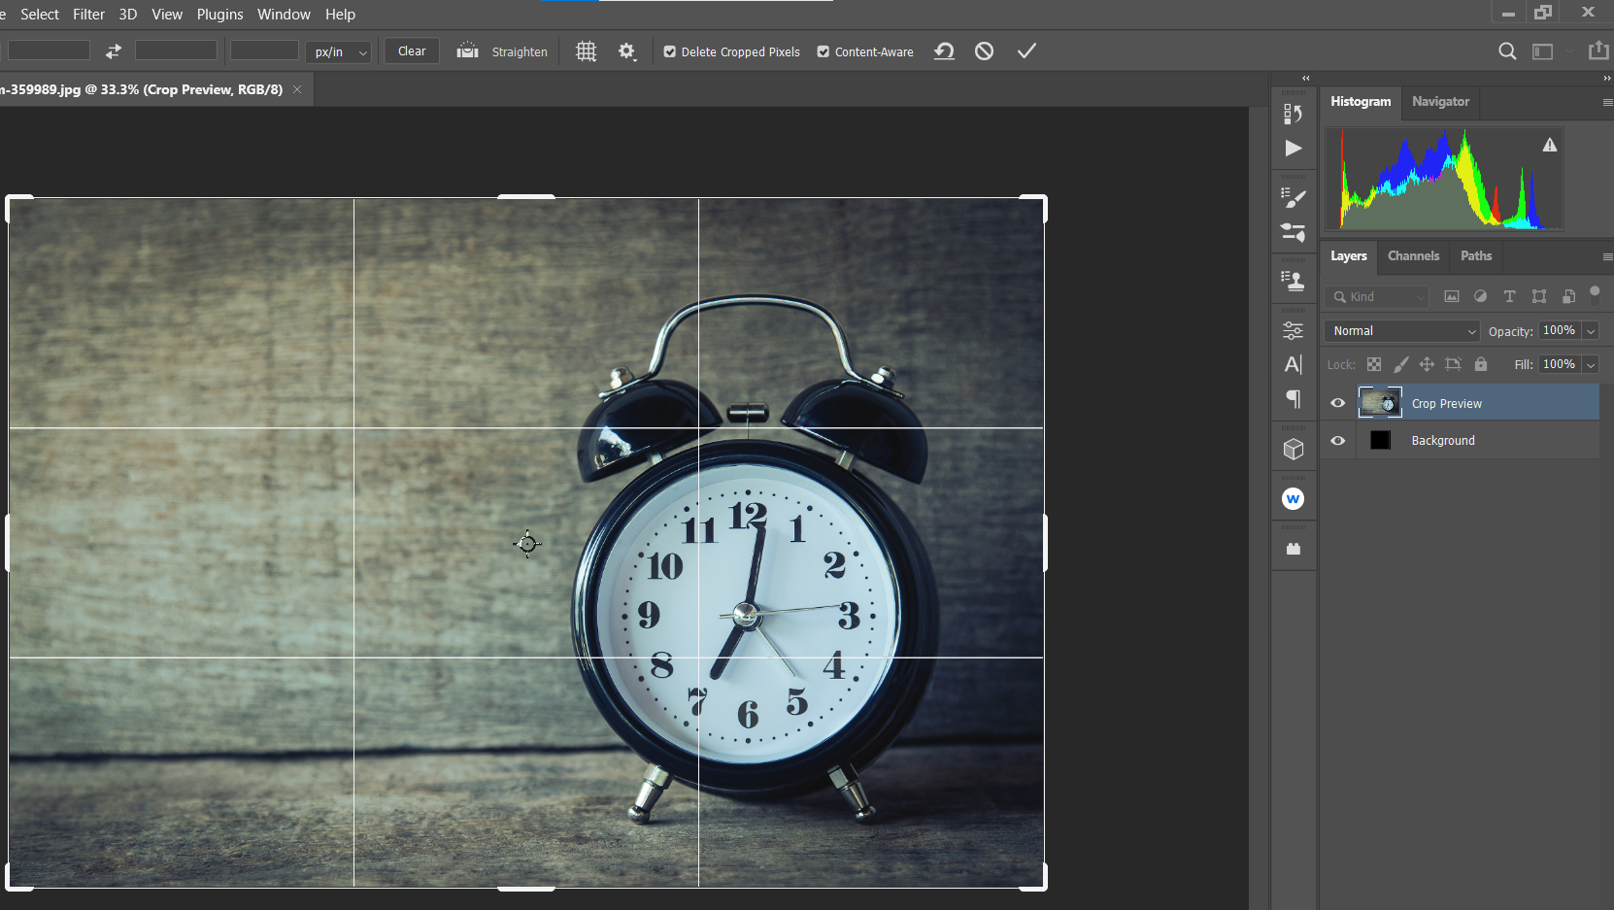Open the Character panel

point(1294,364)
